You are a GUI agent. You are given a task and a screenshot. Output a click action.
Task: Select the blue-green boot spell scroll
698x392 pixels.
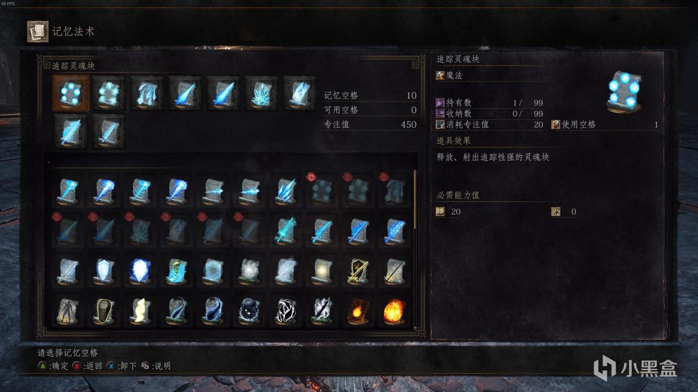pos(176,271)
